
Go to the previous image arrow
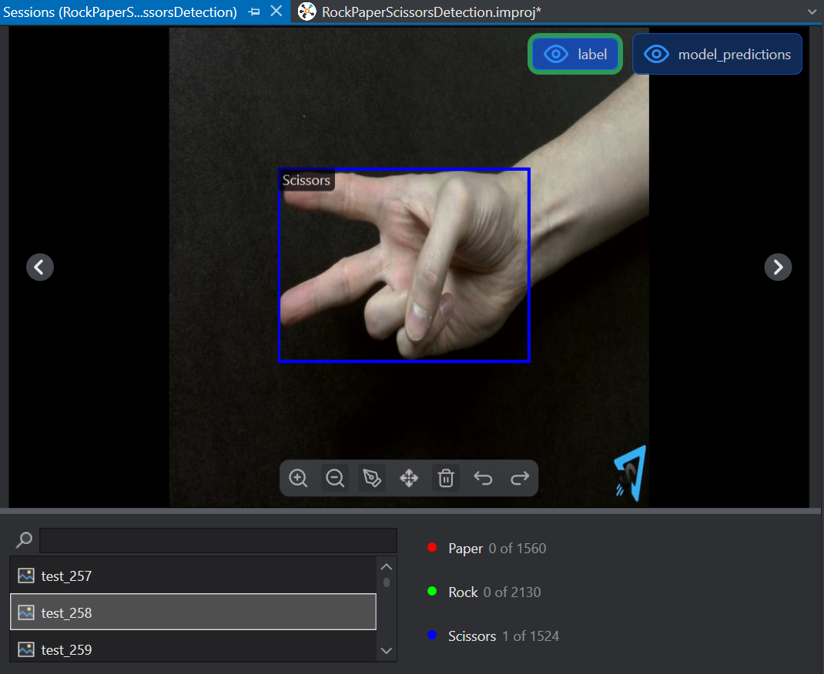tap(40, 267)
